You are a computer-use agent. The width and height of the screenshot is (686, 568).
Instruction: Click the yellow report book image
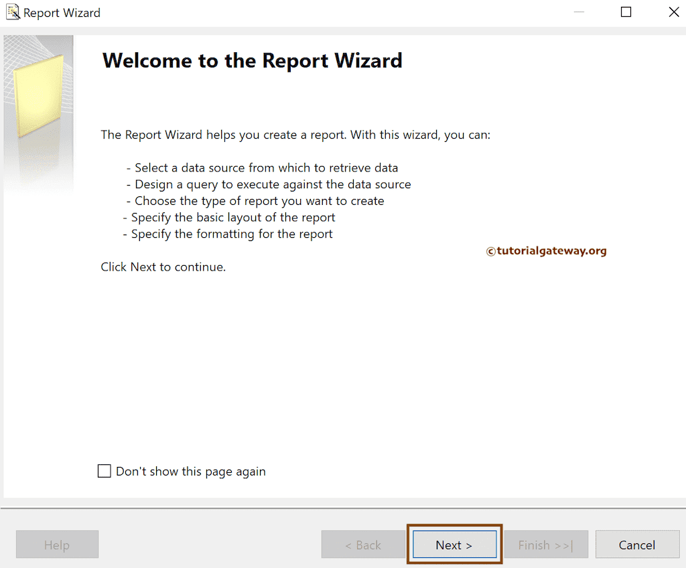pyautogui.click(x=38, y=96)
